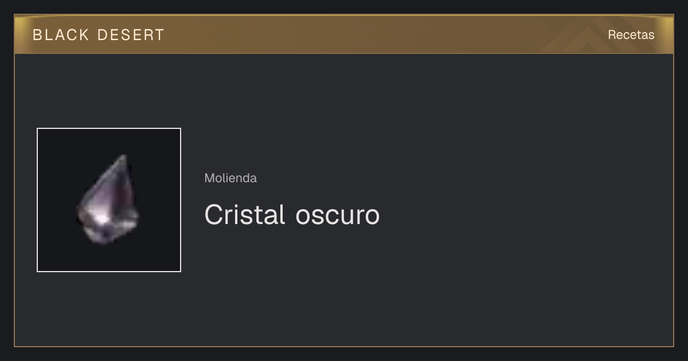Select the Cristal oscuro title
The height and width of the screenshot is (361, 688).
pyautogui.click(x=292, y=215)
